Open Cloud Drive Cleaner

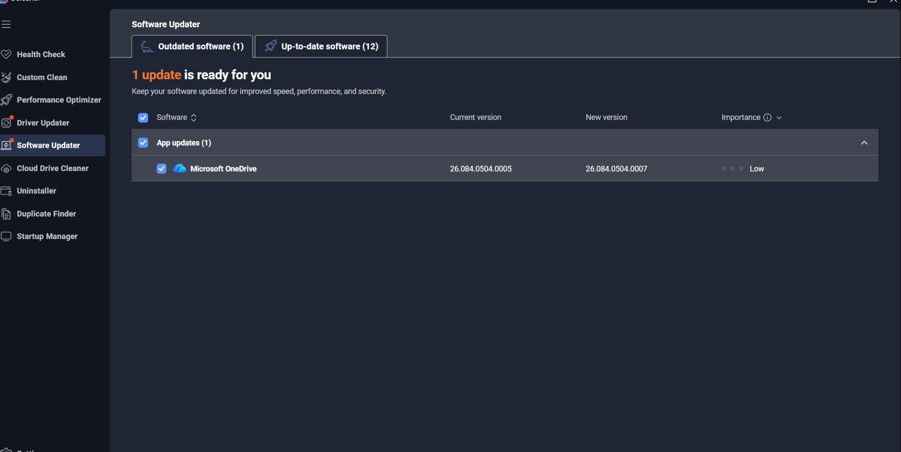(x=53, y=168)
